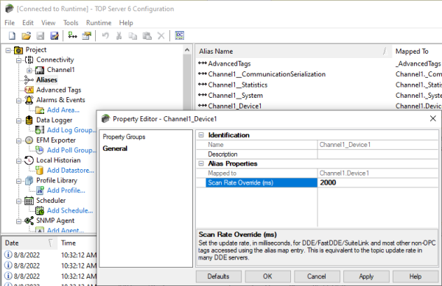
Task: Click the Profile Library icon
Action: coord(29,181)
